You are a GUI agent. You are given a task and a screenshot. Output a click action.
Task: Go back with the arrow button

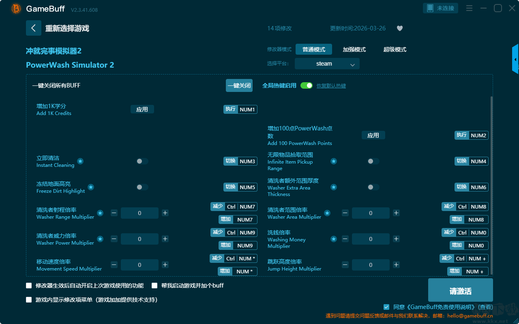point(34,28)
